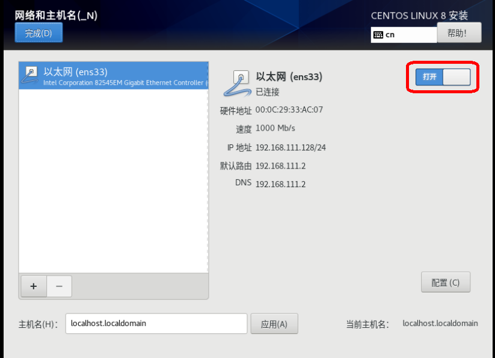Apply hostname with 应用(A) button
This screenshot has height=358, width=495.
274,324
